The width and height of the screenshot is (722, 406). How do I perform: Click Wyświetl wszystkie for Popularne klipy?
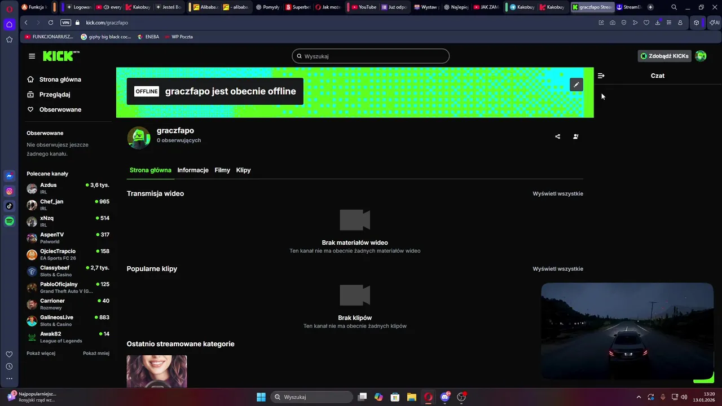(x=558, y=269)
